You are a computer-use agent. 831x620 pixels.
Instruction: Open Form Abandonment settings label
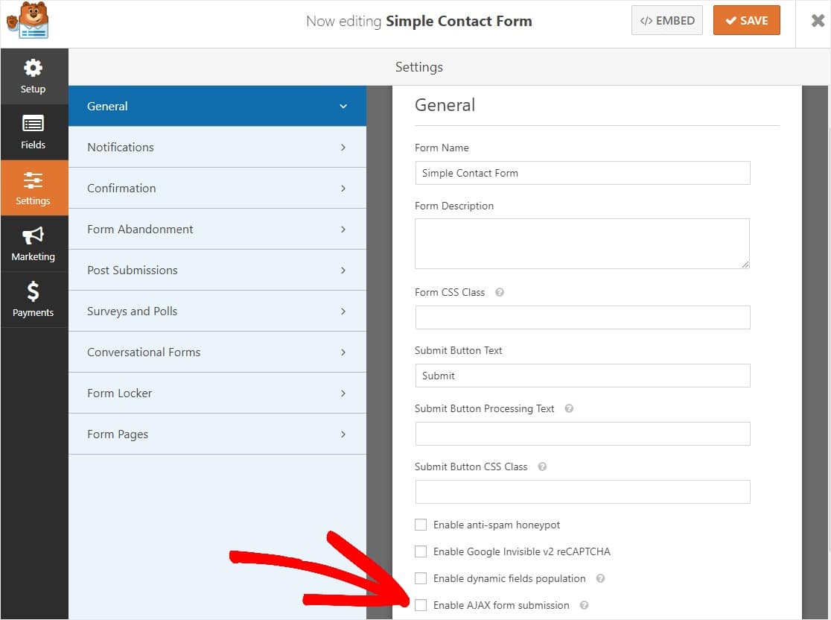140,229
